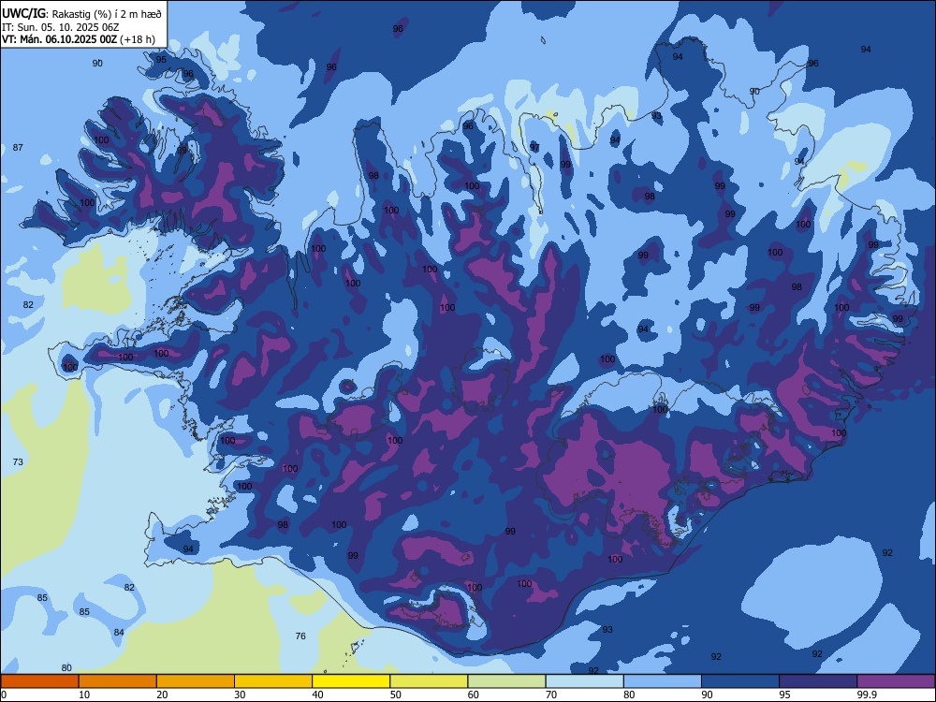Click the '73' humidity value on the map

pyautogui.click(x=18, y=461)
